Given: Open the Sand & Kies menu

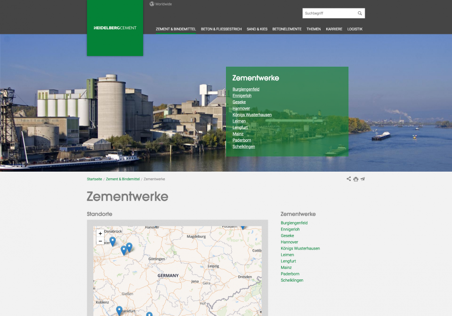Looking at the screenshot, I should [257, 29].
